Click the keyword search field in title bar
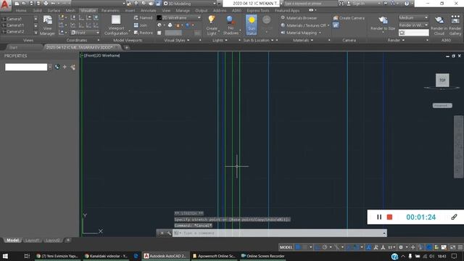This screenshot has height=261, width=464. (310, 4)
